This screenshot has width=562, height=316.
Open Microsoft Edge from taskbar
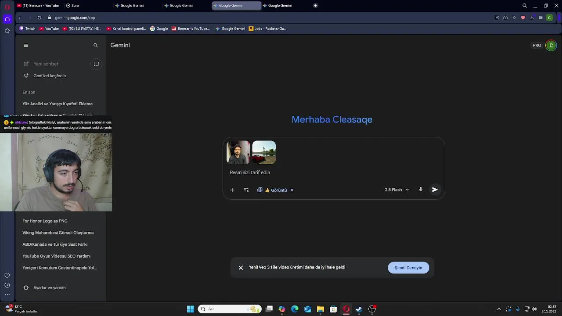[x=295, y=309]
